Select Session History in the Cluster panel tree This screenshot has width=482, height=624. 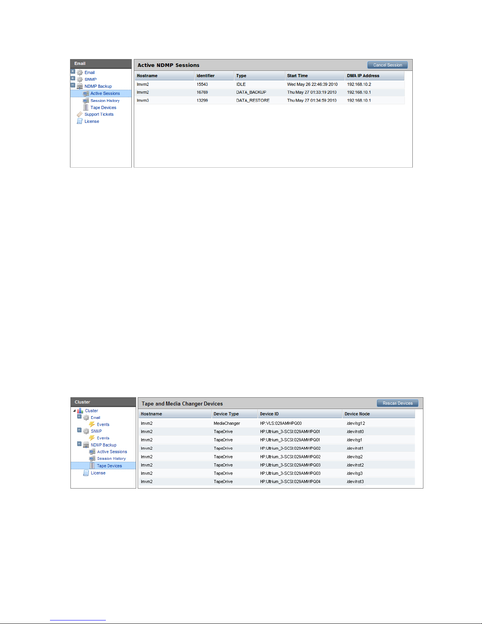point(111,459)
